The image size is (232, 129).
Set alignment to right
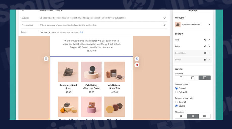[x=205, y=116]
